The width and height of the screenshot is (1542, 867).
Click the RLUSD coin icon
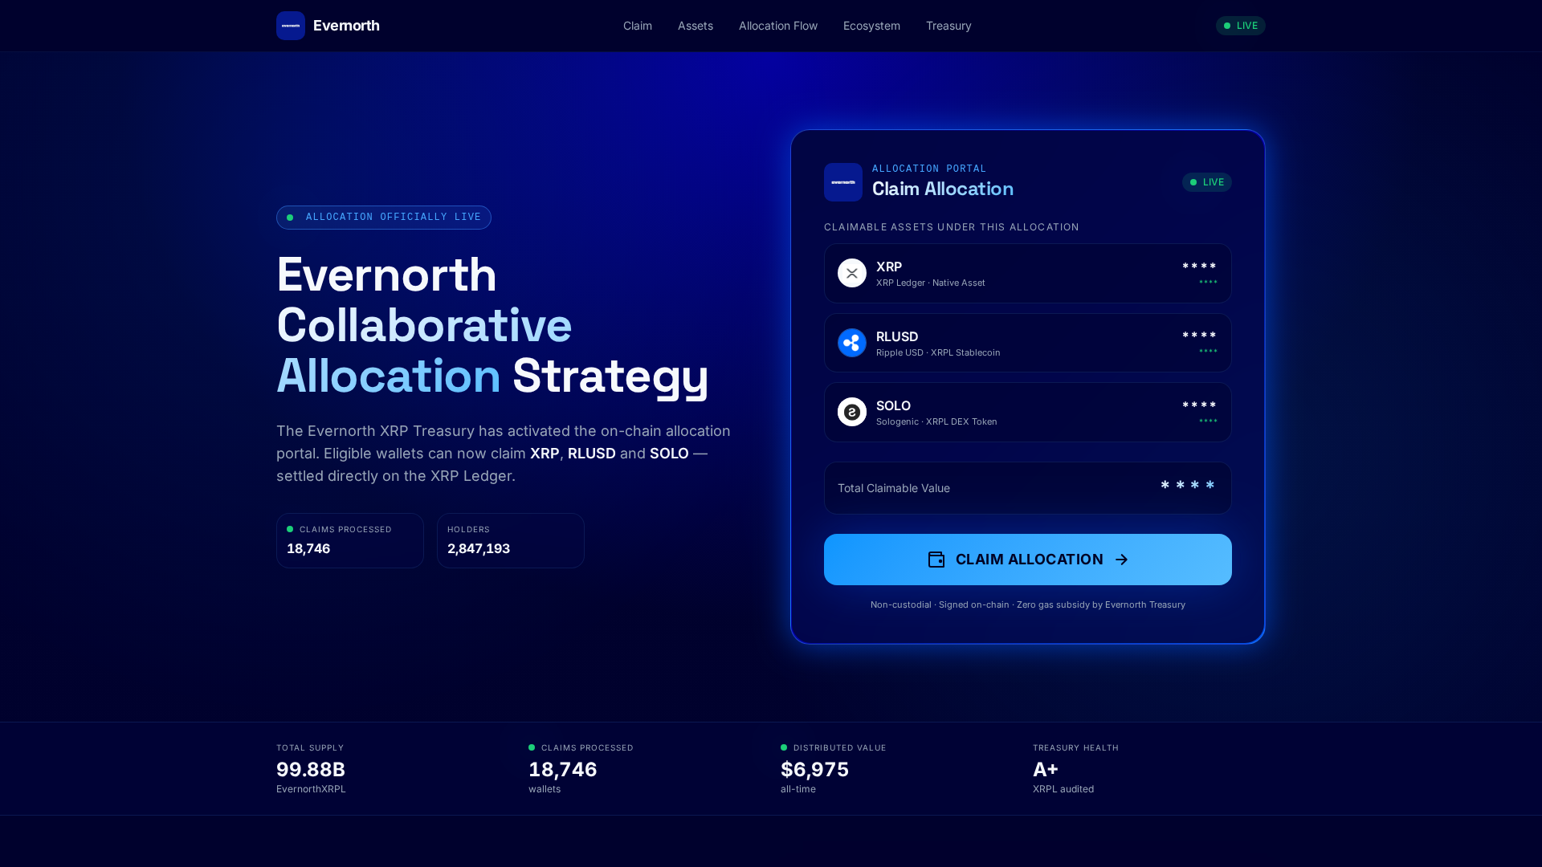[852, 343]
